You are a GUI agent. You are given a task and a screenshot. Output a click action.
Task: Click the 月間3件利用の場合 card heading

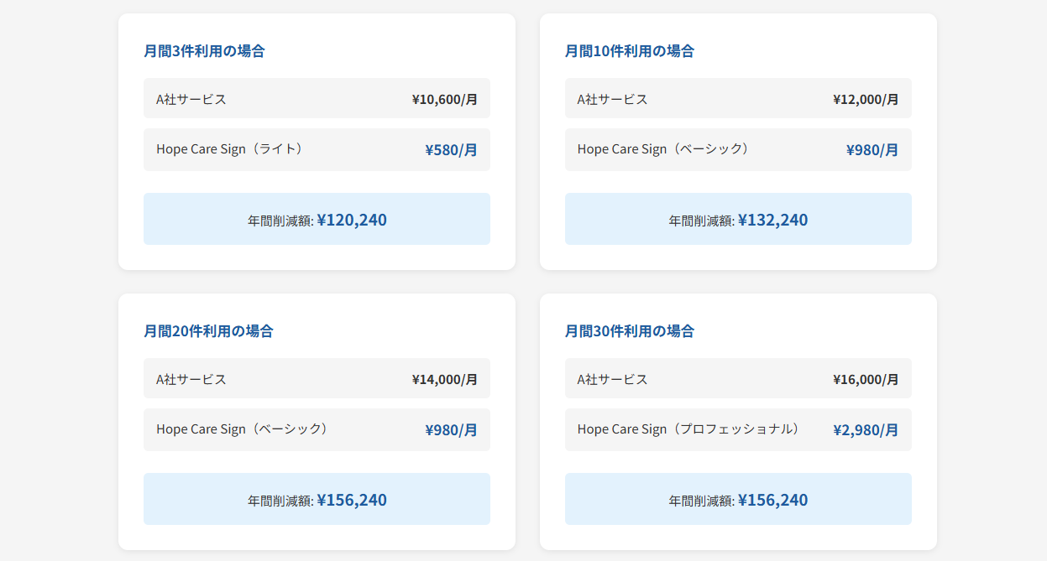tap(204, 51)
